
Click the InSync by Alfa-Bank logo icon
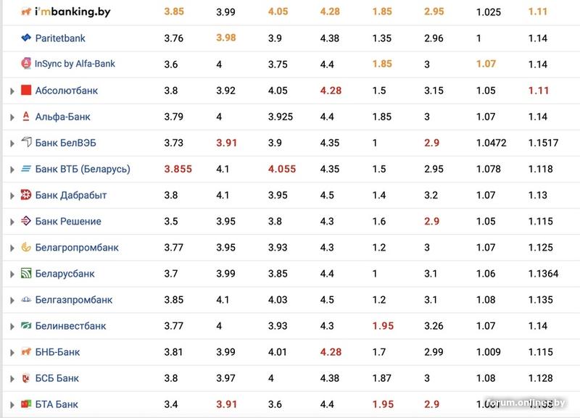(26, 64)
